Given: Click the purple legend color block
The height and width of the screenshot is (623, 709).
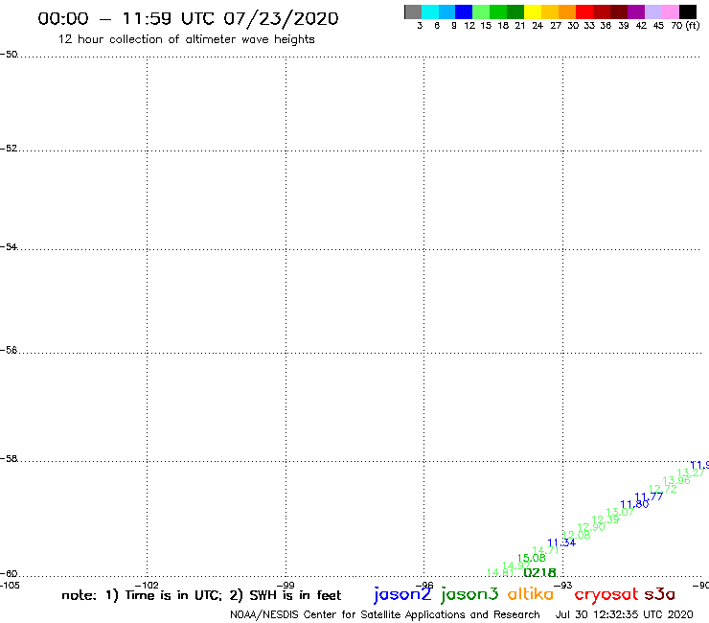Looking at the screenshot, I should (x=636, y=12).
